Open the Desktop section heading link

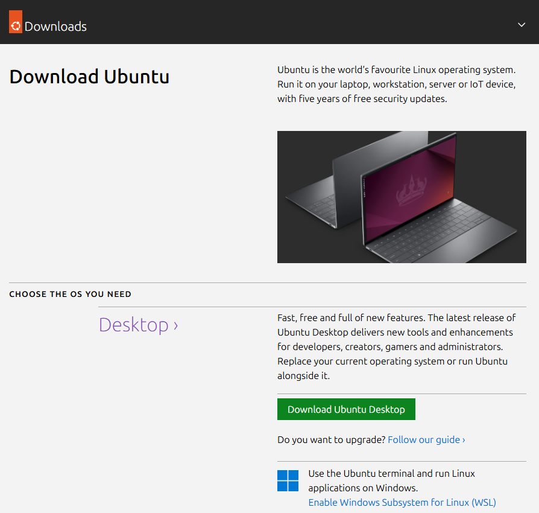[x=138, y=325]
